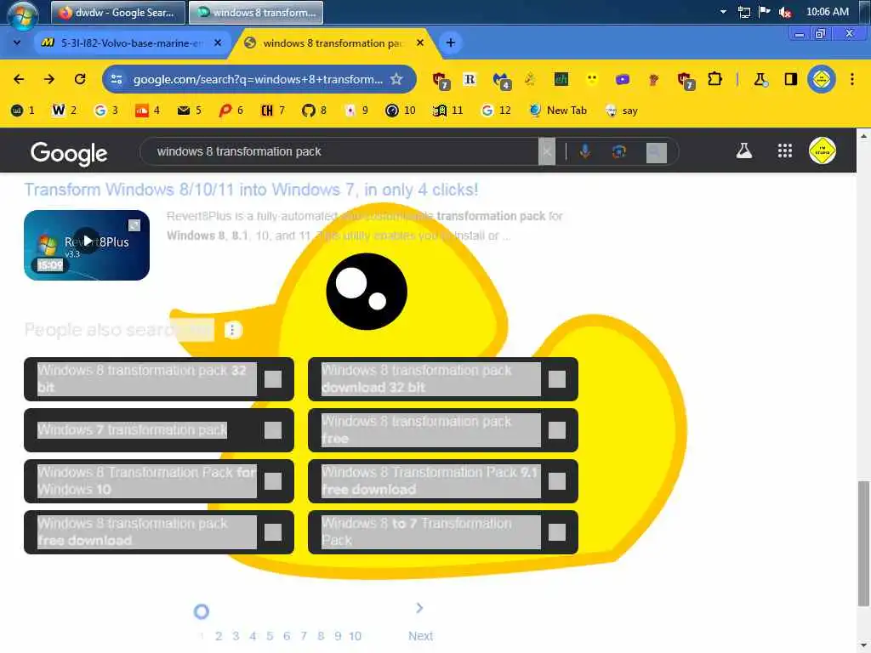The width and height of the screenshot is (871, 653).
Task: Open the CH bookmark labeled 7
Action: pos(273,111)
